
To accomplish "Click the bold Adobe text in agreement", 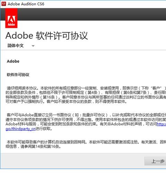I will click(x=13, y=61).
